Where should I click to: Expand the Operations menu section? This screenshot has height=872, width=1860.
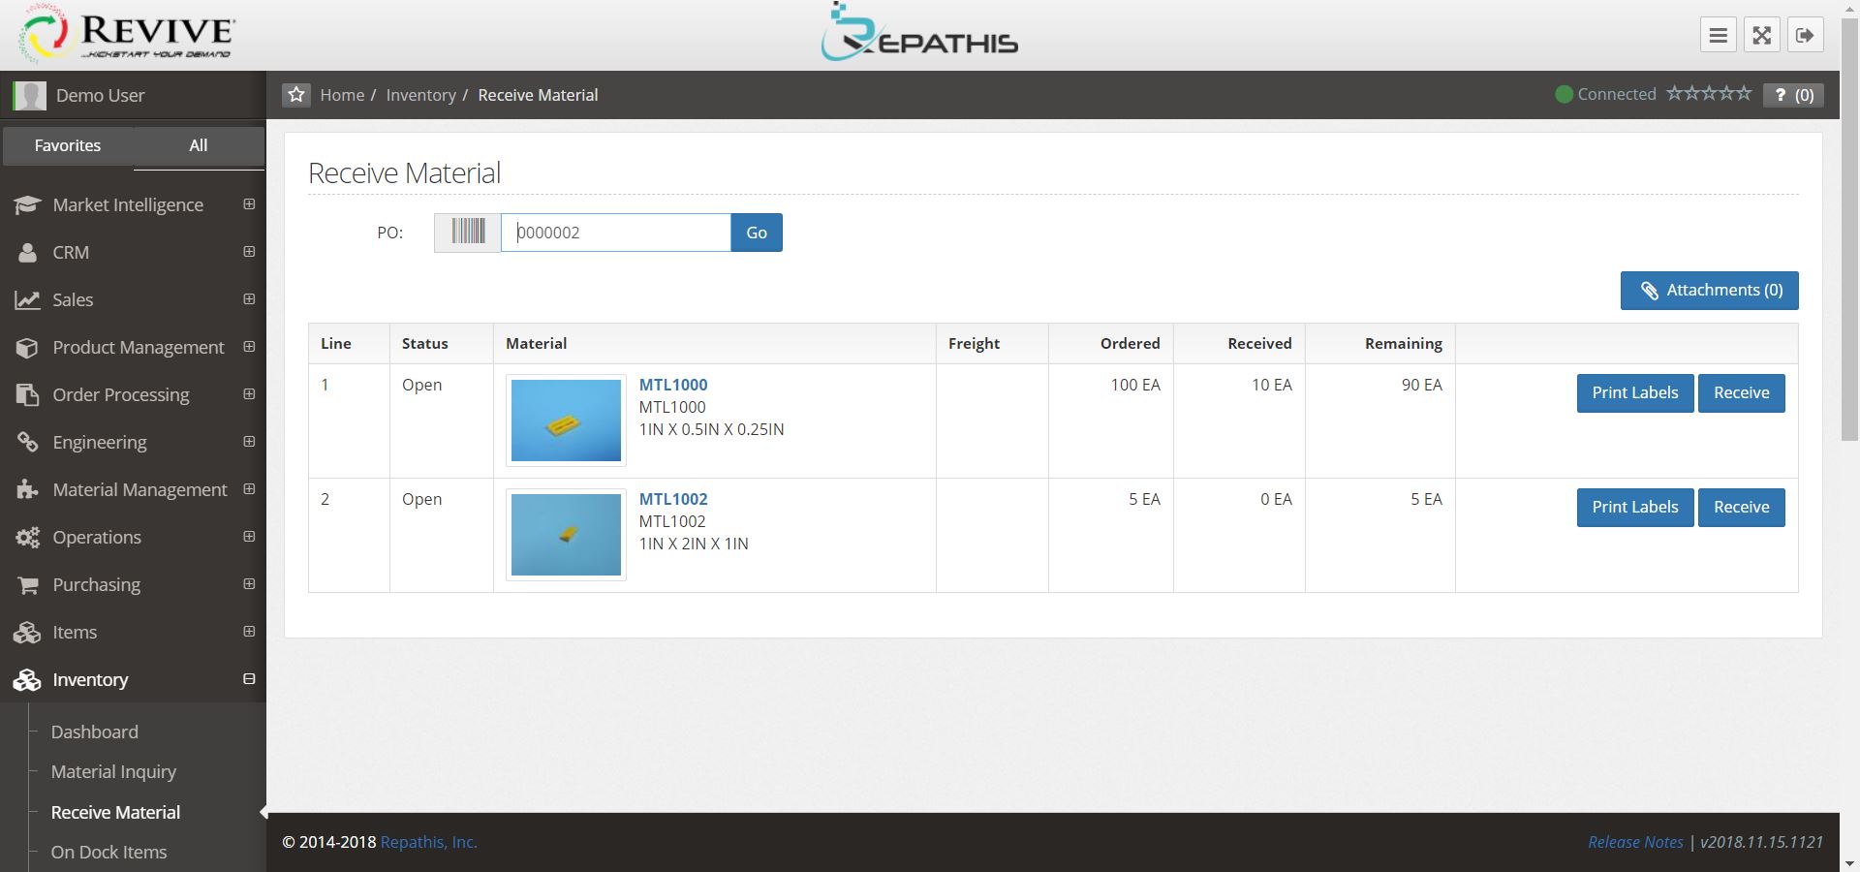click(249, 537)
